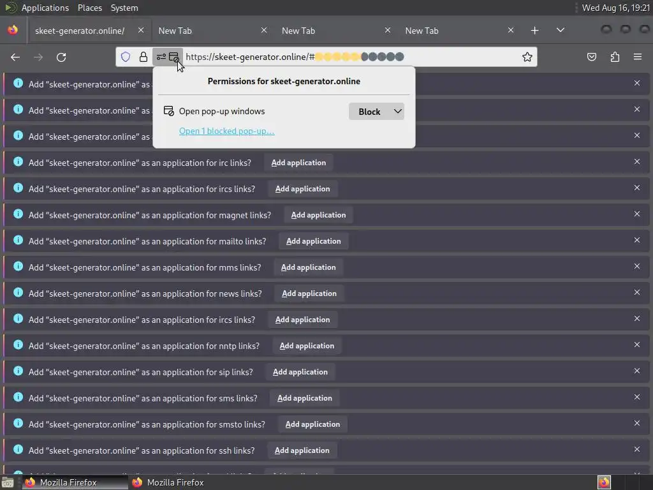Switch to first Mozilla Firefox taskbar window
Screen dimensions: 653x490
[75, 482]
